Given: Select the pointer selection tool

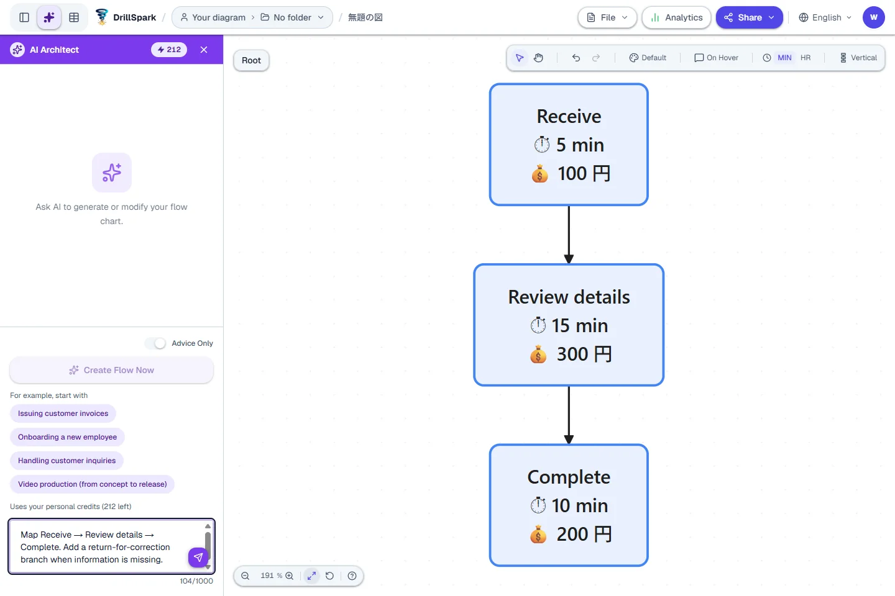Looking at the screenshot, I should [520, 58].
